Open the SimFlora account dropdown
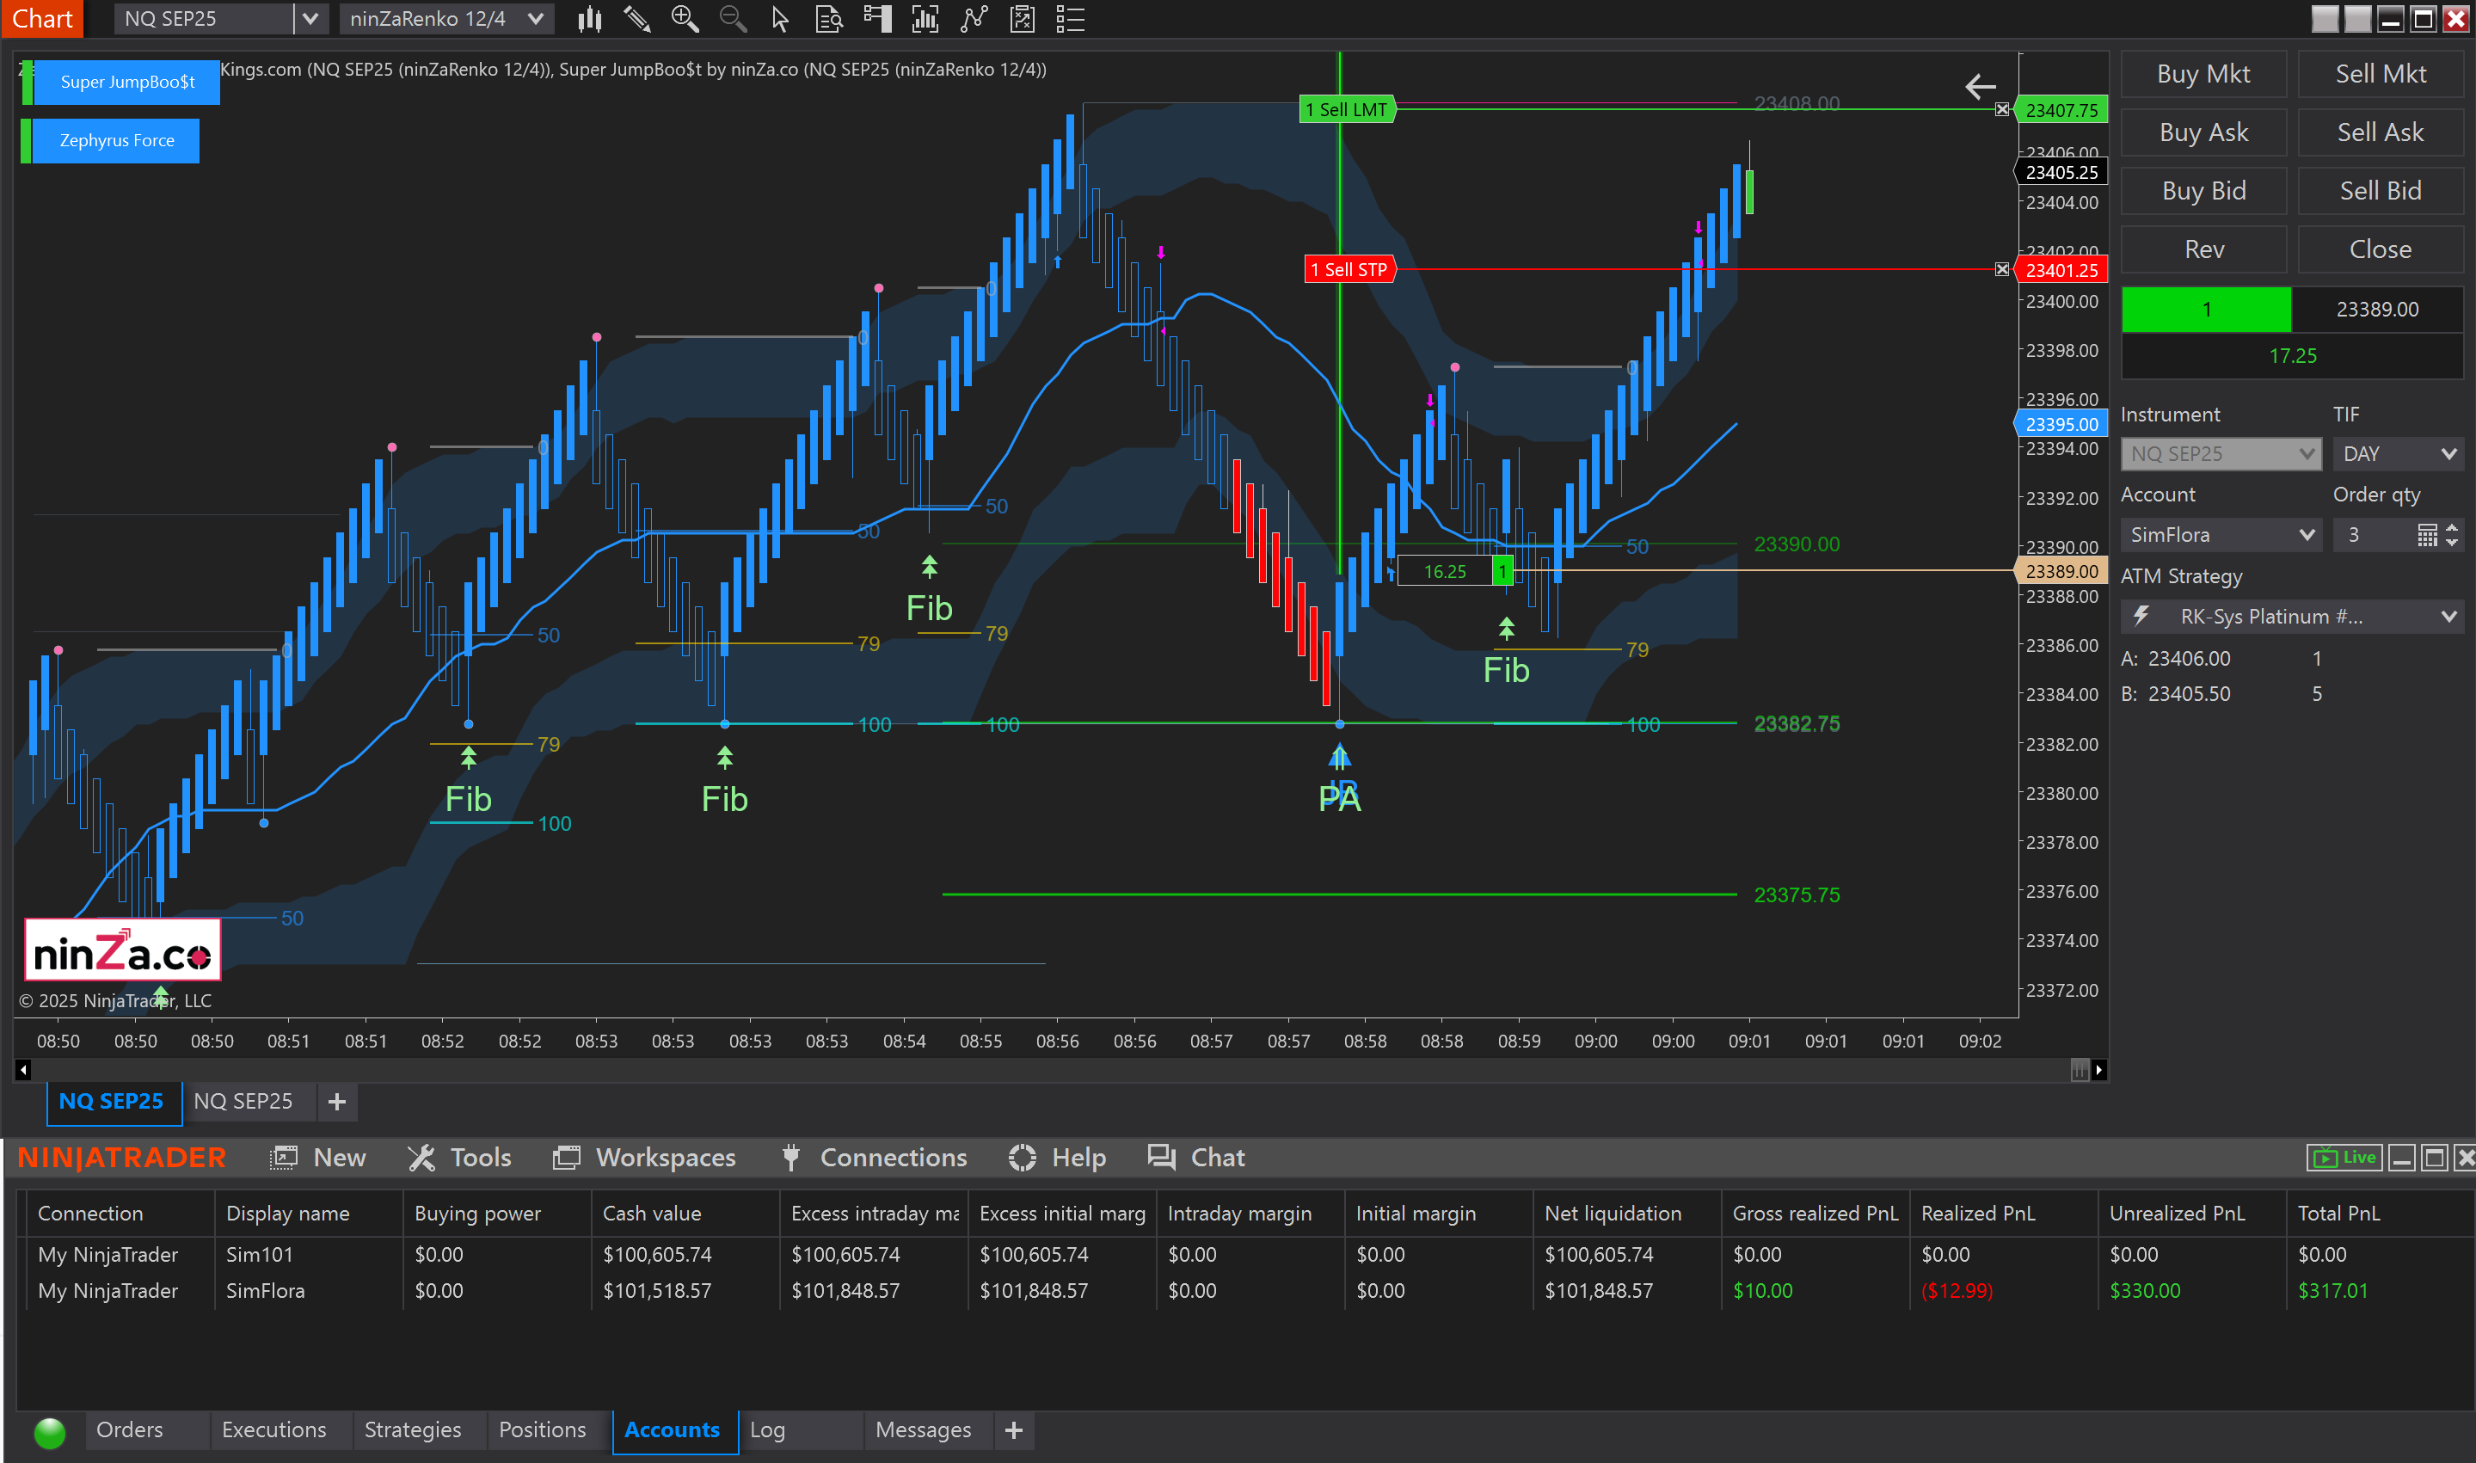 (2220, 534)
